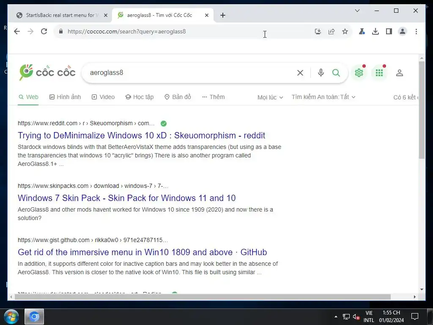Open 'Windows 7 Skin Pack' result

[x=126, y=198]
